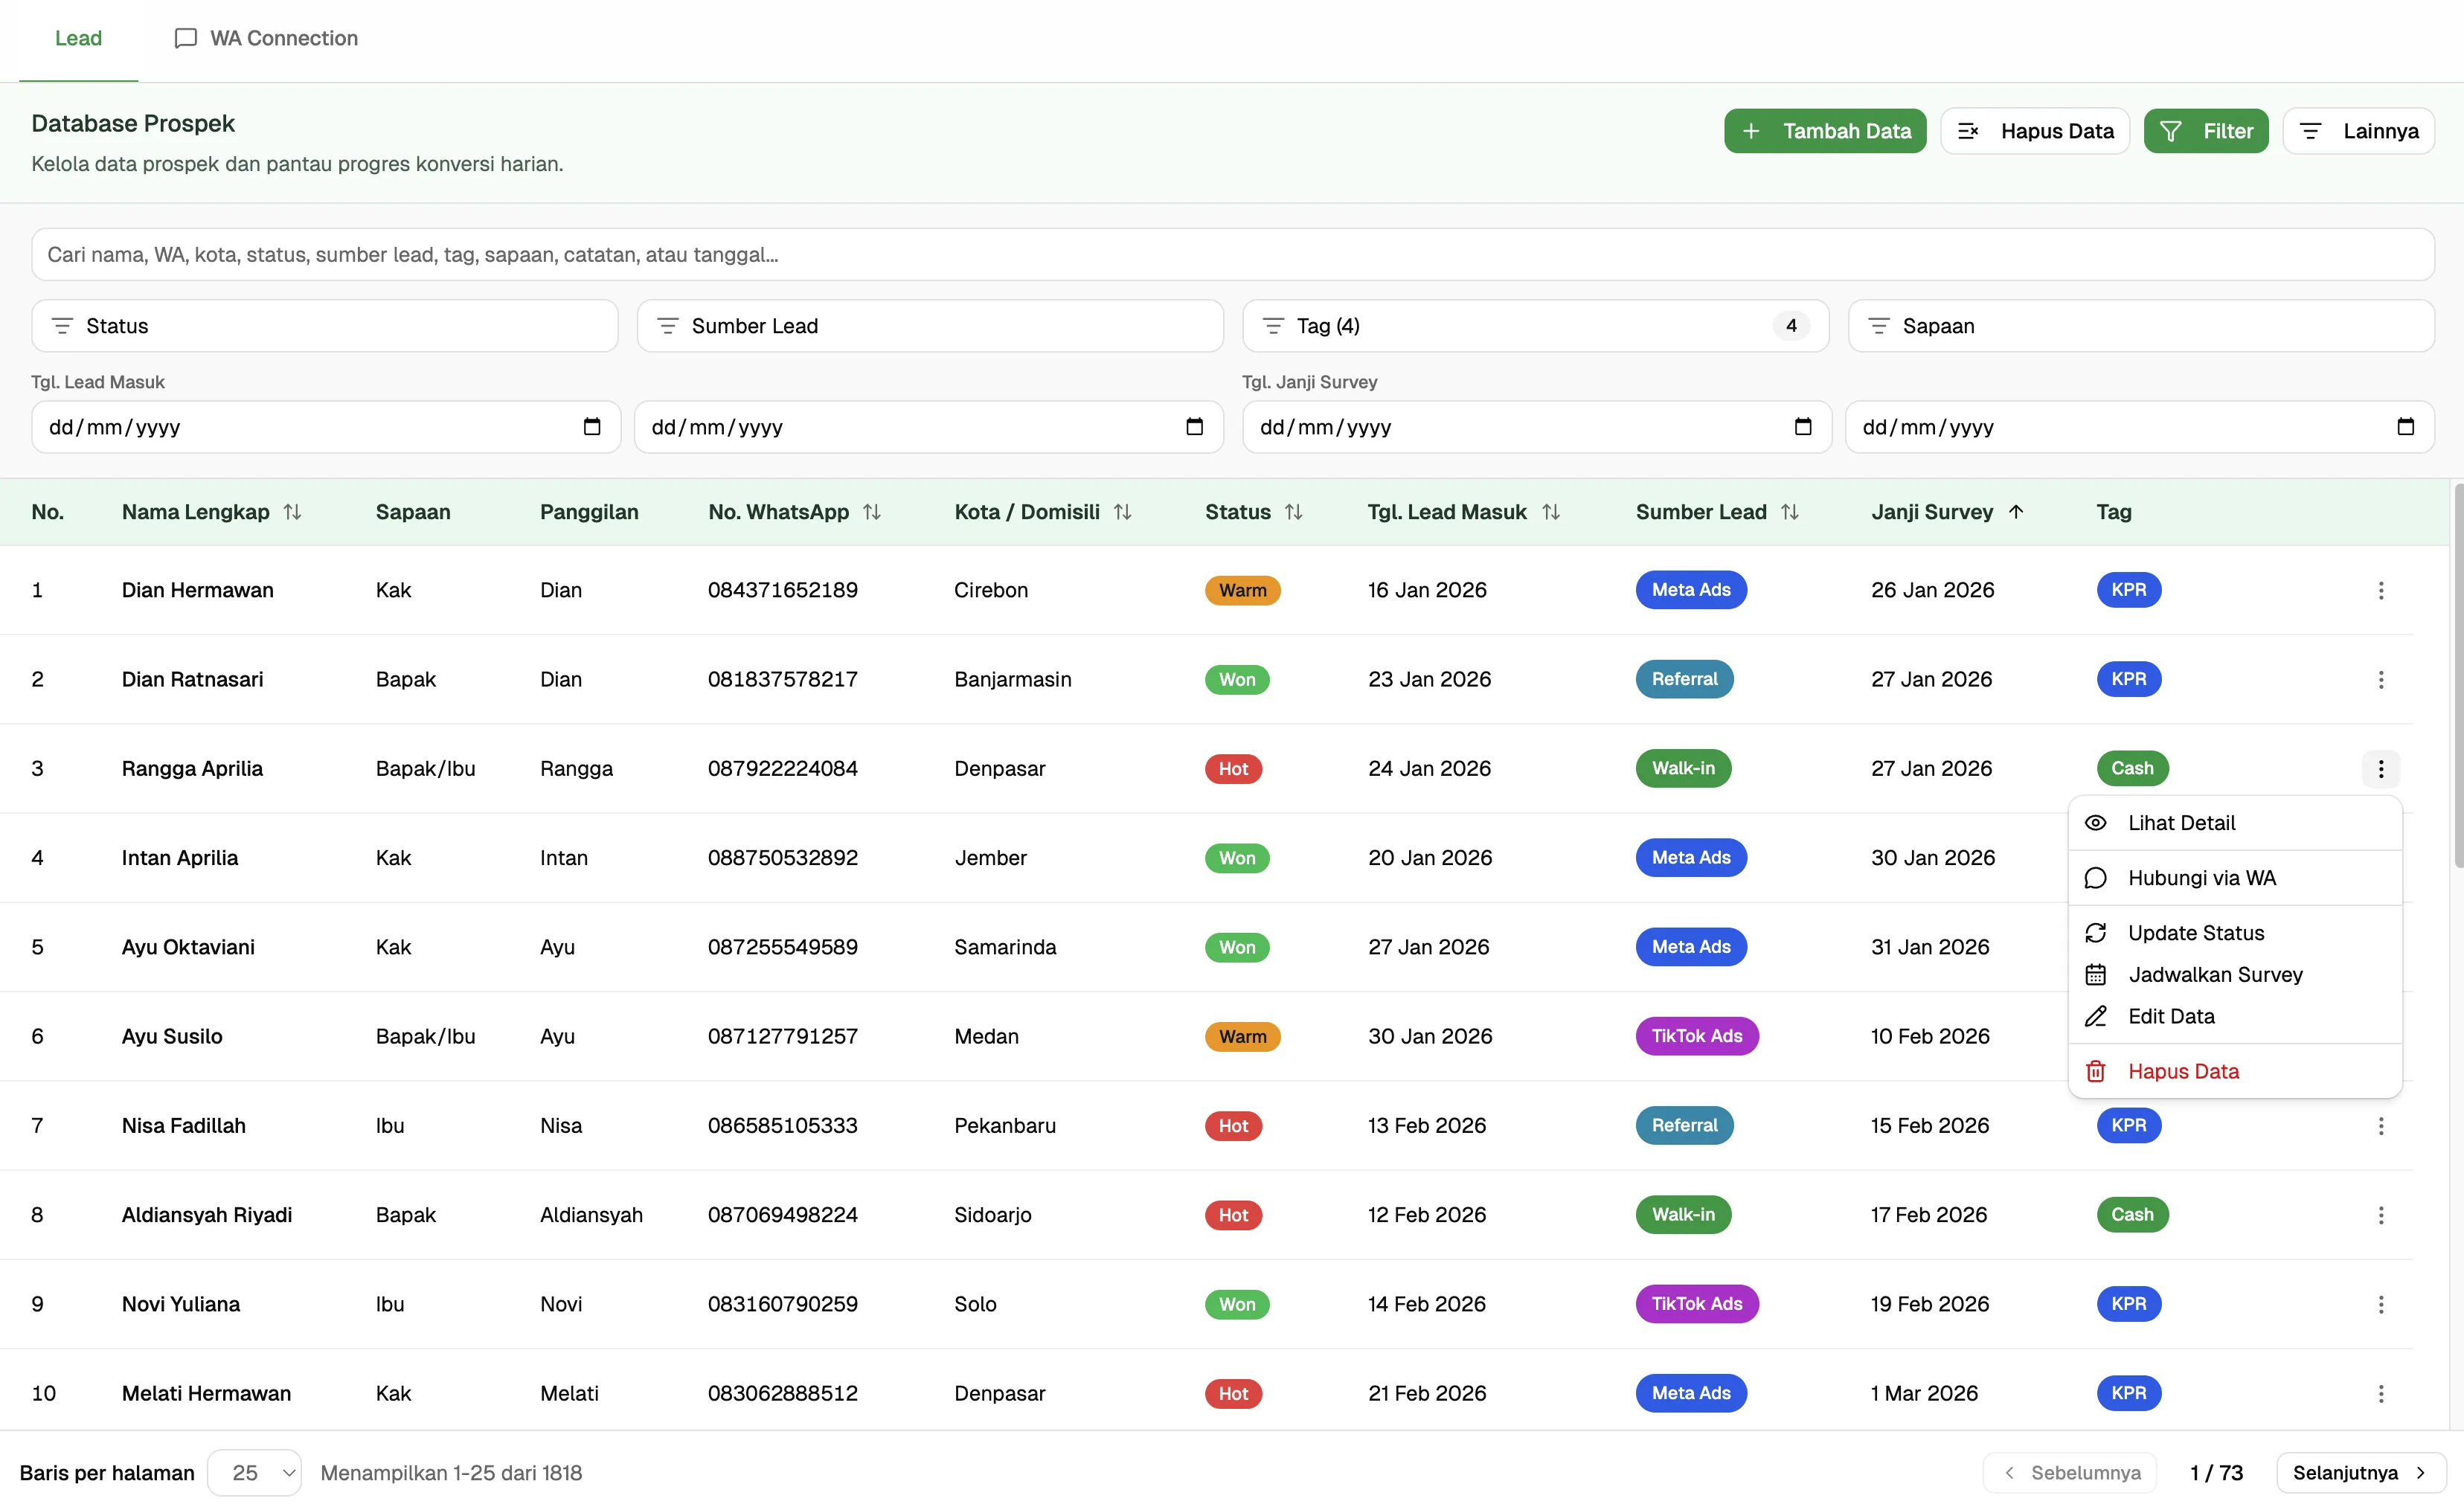Switch to the WA Connection tab
The width and height of the screenshot is (2464, 1510).
point(266,38)
